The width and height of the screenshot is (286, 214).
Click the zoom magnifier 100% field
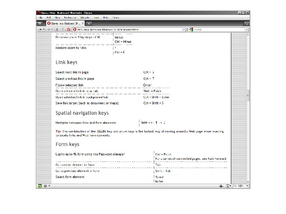[239, 186]
